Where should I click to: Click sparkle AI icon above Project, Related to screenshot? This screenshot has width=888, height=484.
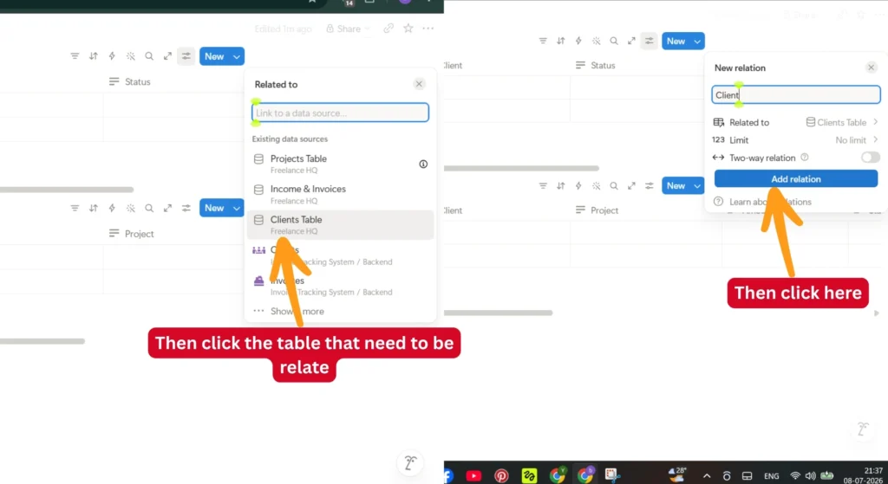(x=131, y=208)
